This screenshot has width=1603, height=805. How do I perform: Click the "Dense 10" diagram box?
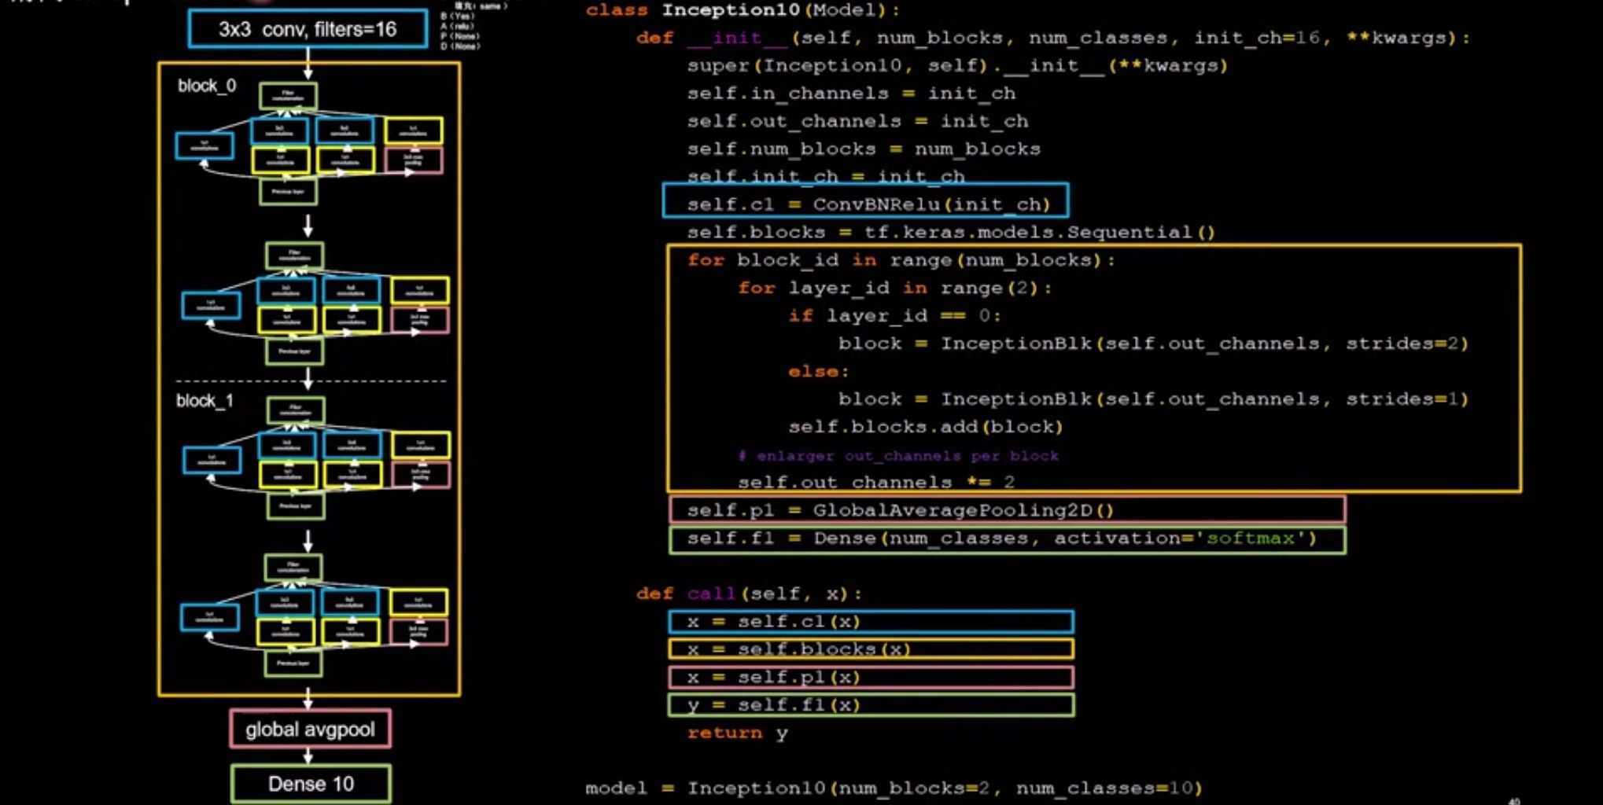pos(311,784)
